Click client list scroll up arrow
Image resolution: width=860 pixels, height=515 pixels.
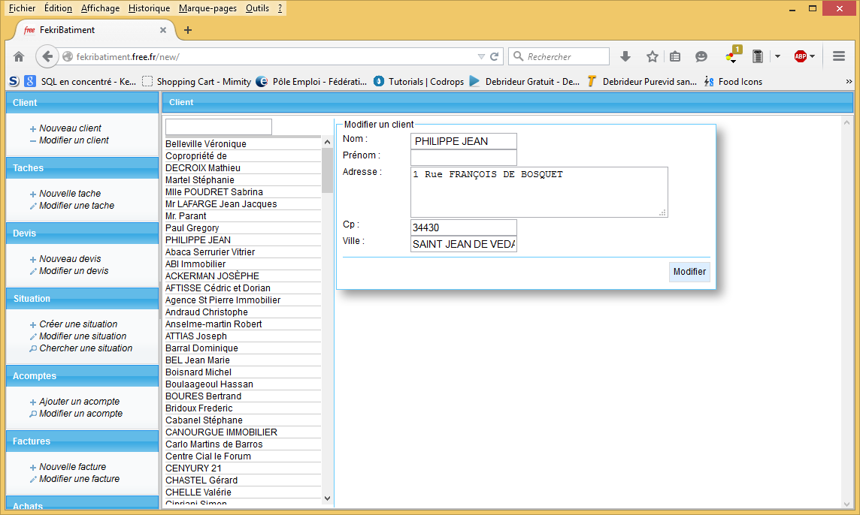click(x=328, y=142)
